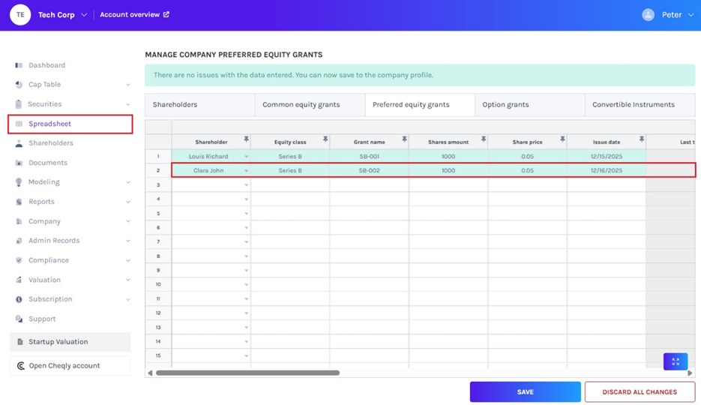Open Spreadsheet in the sidebar
The width and height of the screenshot is (701, 405).
tap(70, 124)
